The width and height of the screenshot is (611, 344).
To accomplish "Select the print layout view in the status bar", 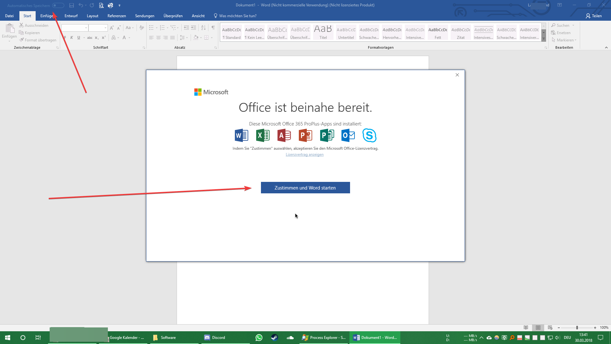I will click(538, 327).
